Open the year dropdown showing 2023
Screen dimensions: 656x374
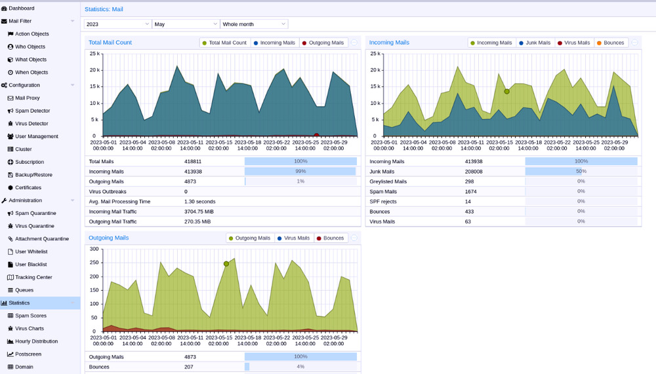[117, 24]
